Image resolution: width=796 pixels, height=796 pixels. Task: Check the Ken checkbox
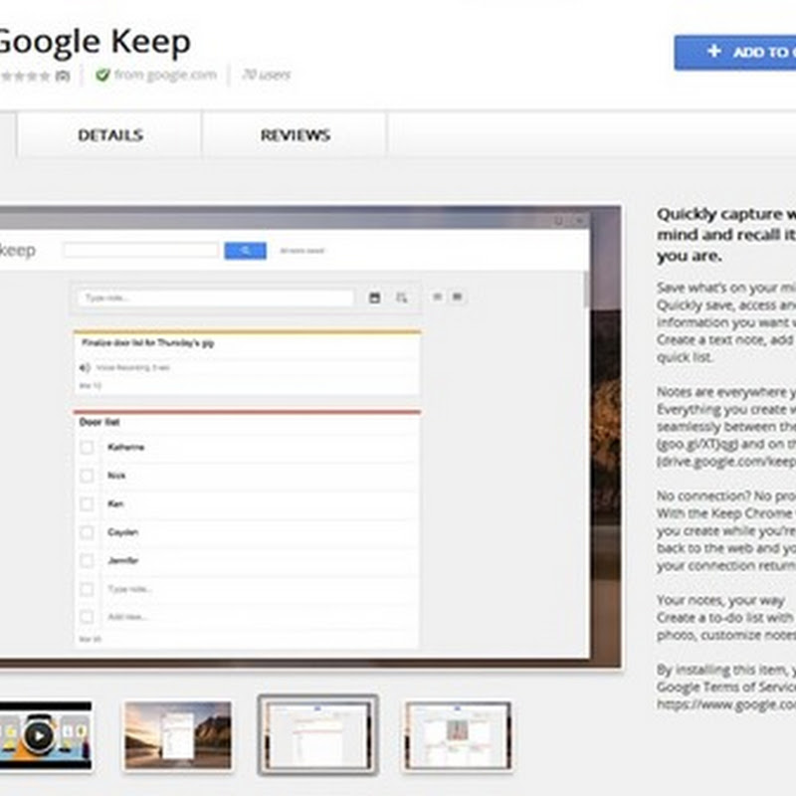point(87,504)
